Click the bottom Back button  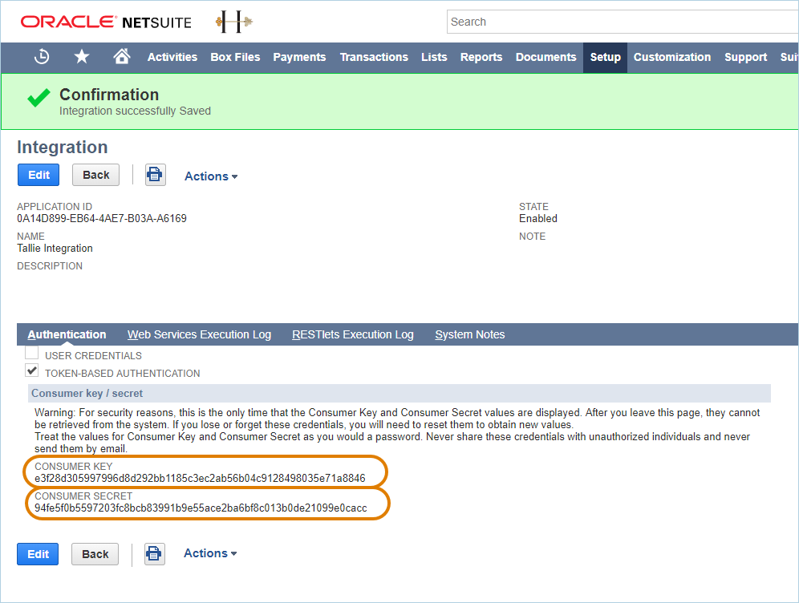pyautogui.click(x=95, y=554)
